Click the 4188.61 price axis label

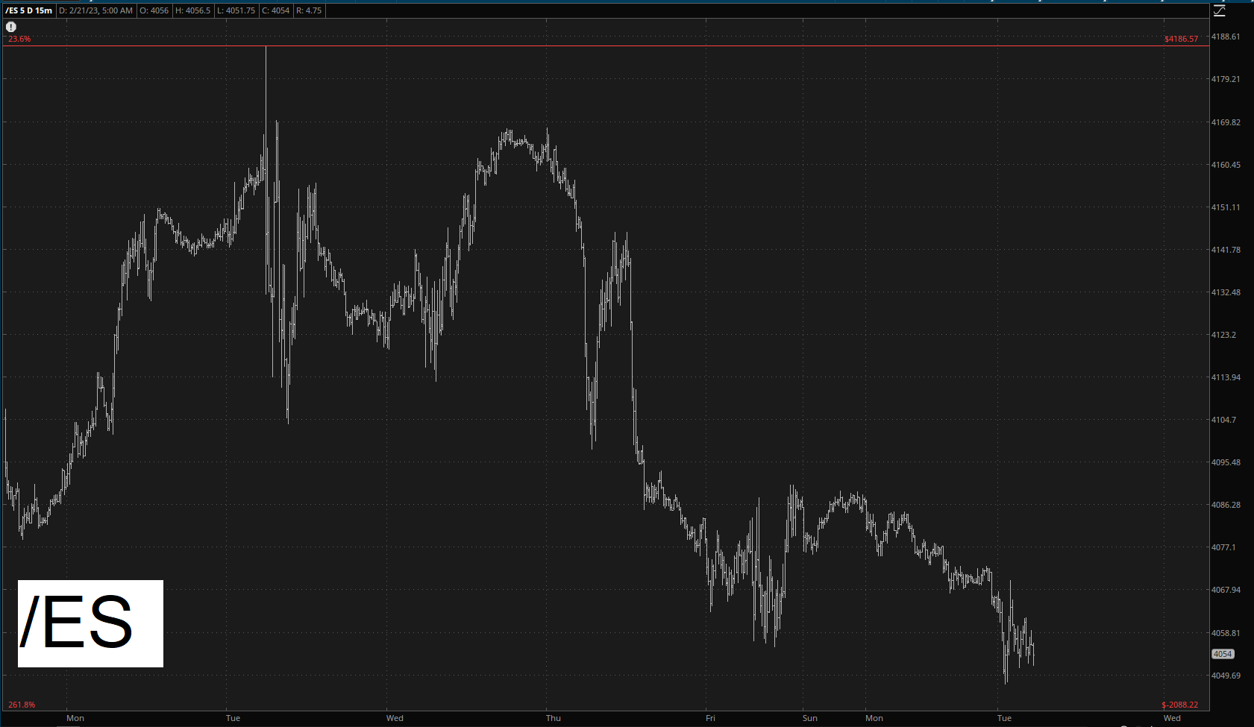[x=1226, y=37]
